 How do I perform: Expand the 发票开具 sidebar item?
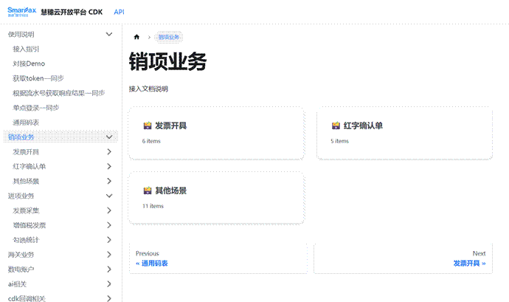(x=109, y=152)
